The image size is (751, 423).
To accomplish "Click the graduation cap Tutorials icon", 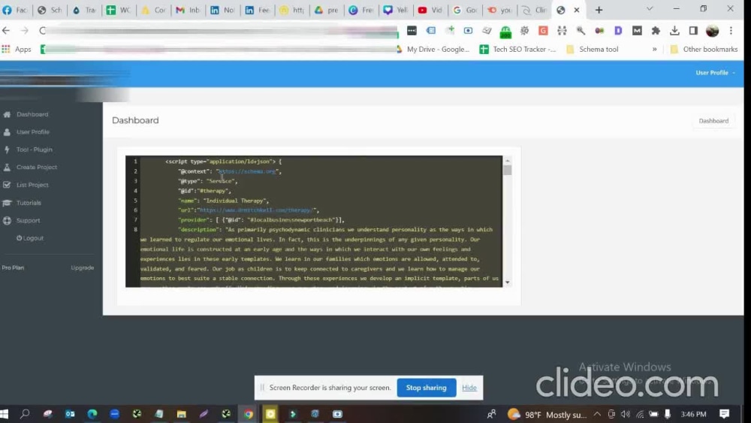I will tap(7, 203).
